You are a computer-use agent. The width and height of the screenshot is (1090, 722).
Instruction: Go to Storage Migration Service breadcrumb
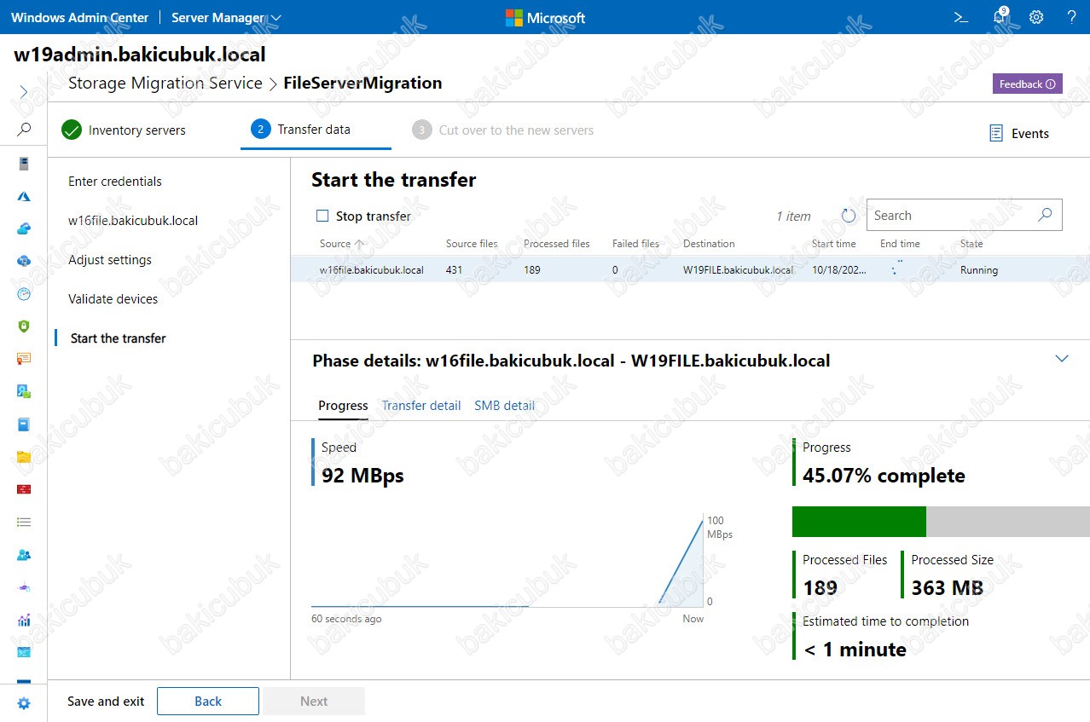point(165,83)
